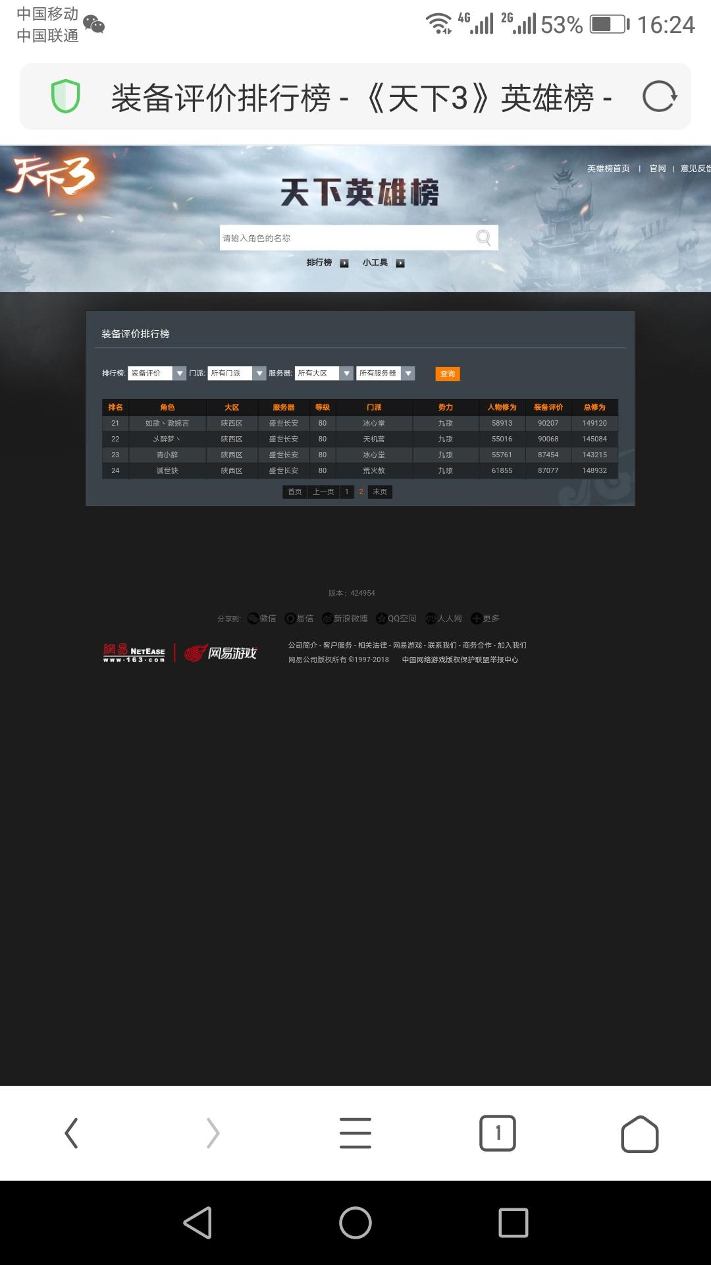This screenshot has width=711, height=1265.
Task: Open 装备评价 ranking type dropdown
Action: [x=157, y=374]
